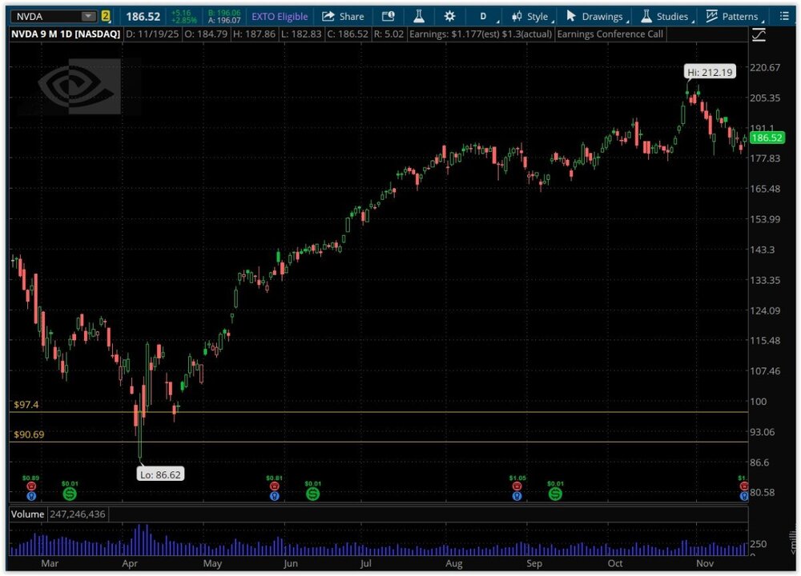801x576 pixels.
Task: Click the yellow symbol-link color box labeled 2
Action: [106, 16]
